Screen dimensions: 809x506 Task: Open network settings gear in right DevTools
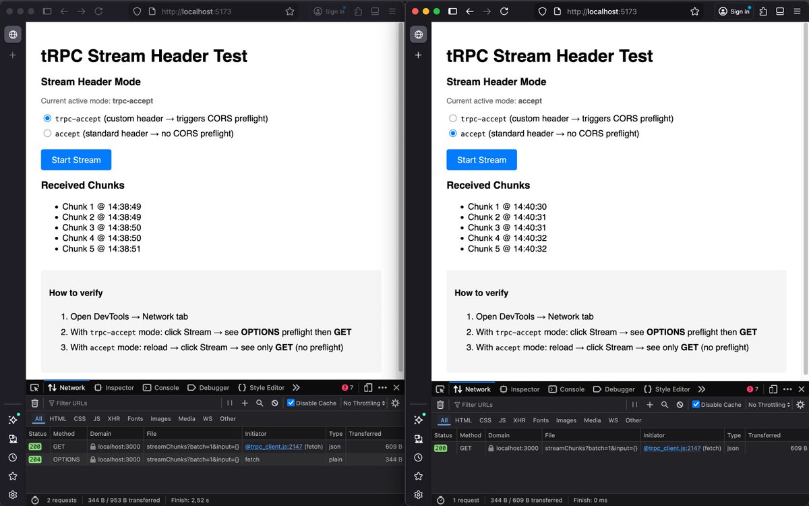[801, 405]
